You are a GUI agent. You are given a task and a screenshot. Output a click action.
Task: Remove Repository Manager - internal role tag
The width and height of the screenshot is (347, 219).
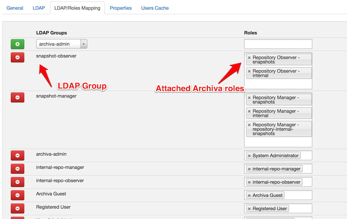249,111
